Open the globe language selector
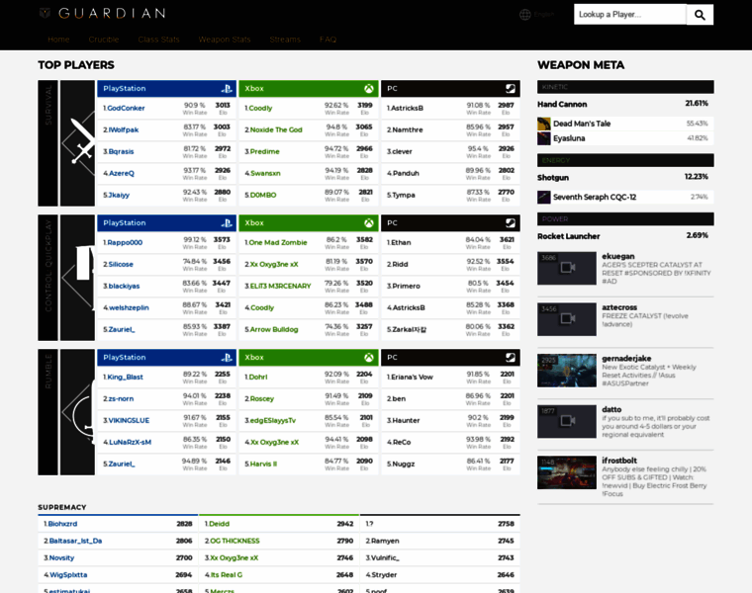 coord(525,15)
